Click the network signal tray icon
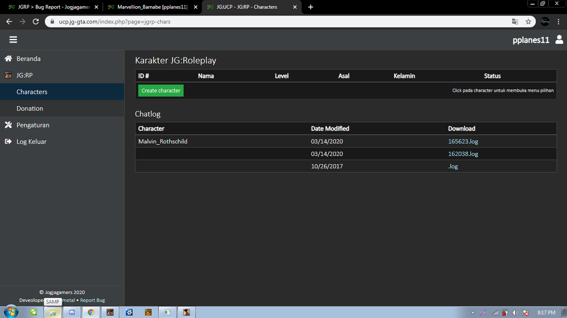 (x=495, y=312)
